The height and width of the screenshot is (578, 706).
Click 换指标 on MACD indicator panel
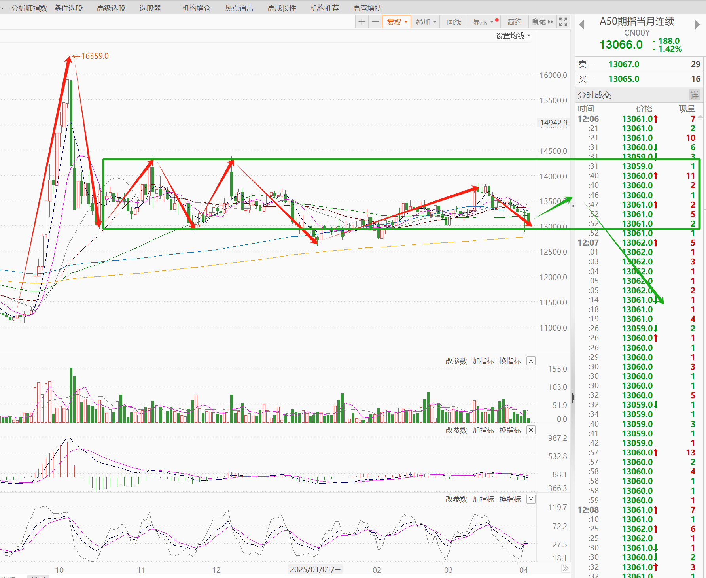click(x=510, y=430)
